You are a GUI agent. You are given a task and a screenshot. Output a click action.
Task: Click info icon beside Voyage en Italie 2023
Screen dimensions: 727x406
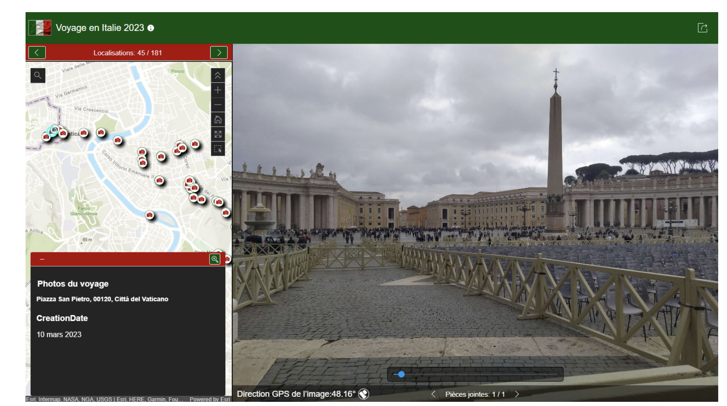pyautogui.click(x=151, y=28)
